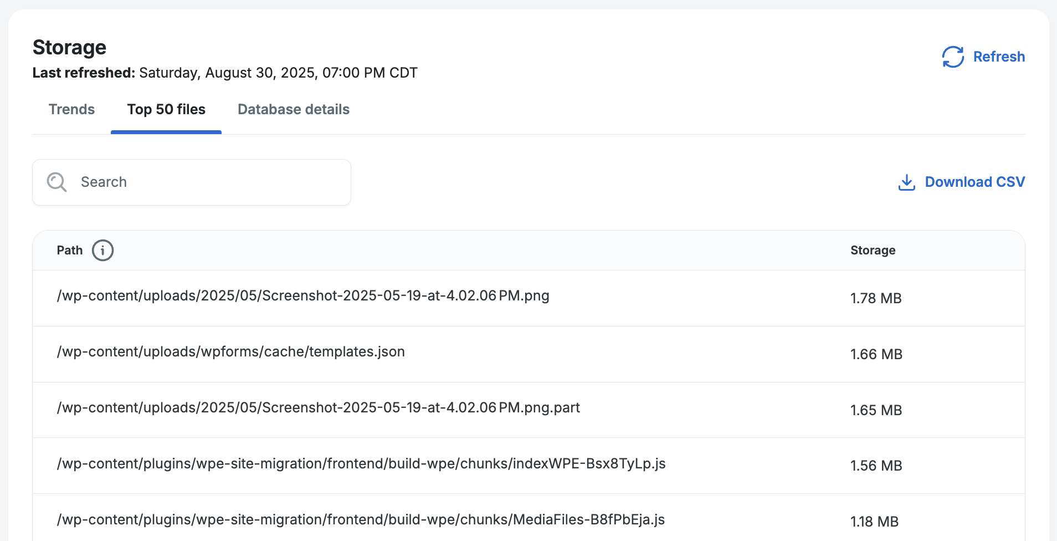
Task: Click the Download CSV link text
Action: pos(974,182)
